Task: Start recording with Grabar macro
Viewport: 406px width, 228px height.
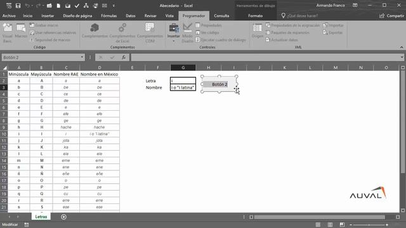Action: (x=44, y=25)
